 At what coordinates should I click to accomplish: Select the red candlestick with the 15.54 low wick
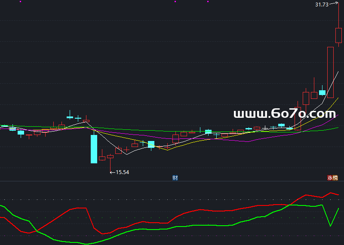point(110,157)
